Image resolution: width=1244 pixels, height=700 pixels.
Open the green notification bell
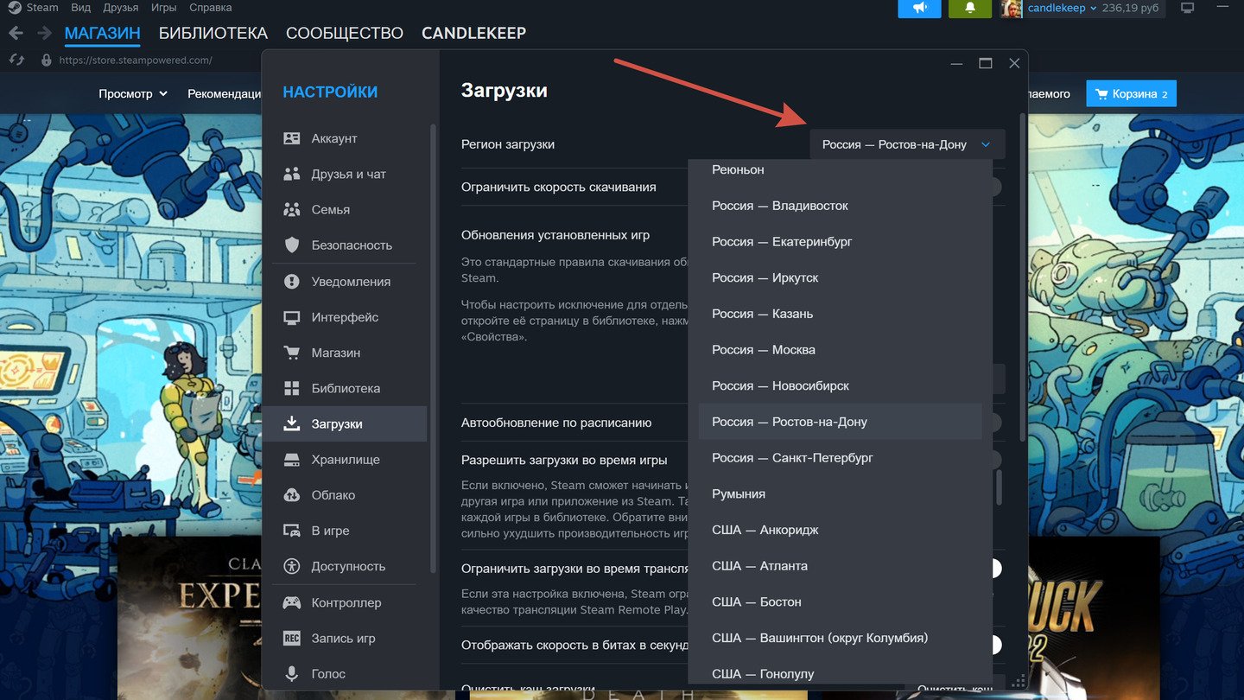pyautogui.click(x=969, y=8)
